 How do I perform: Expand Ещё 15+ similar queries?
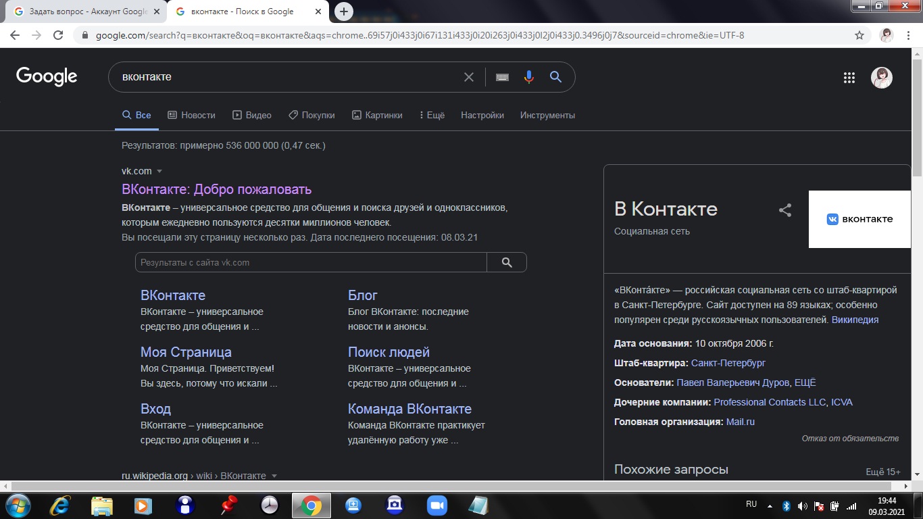[883, 472]
